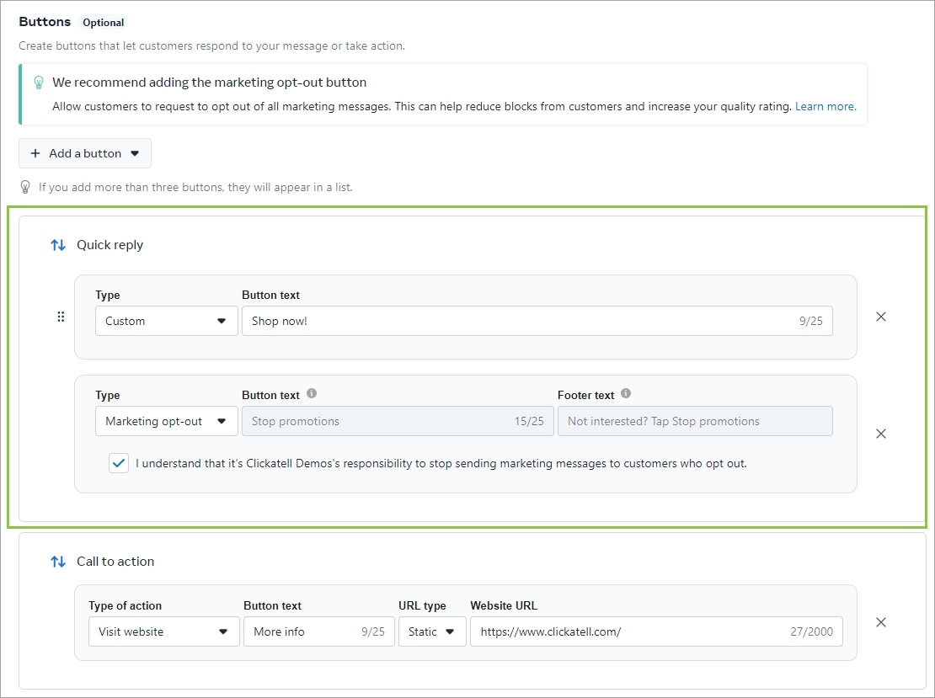Remove the Shop now custom button
Viewport: 935px width, 698px height.
[881, 317]
